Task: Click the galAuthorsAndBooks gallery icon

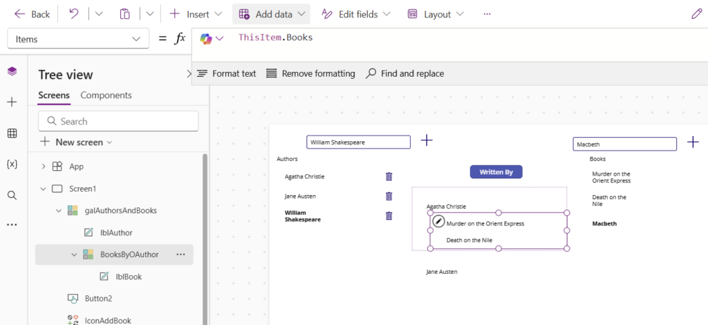Action: (x=73, y=211)
